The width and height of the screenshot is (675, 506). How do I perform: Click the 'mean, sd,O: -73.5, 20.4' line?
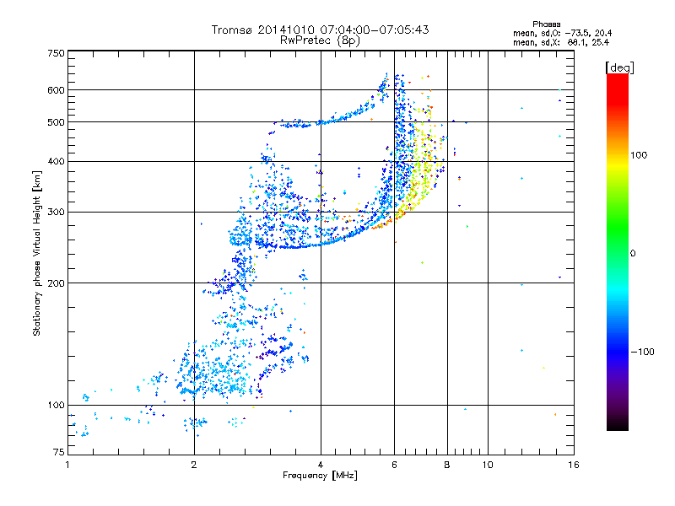click(x=562, y=33)
